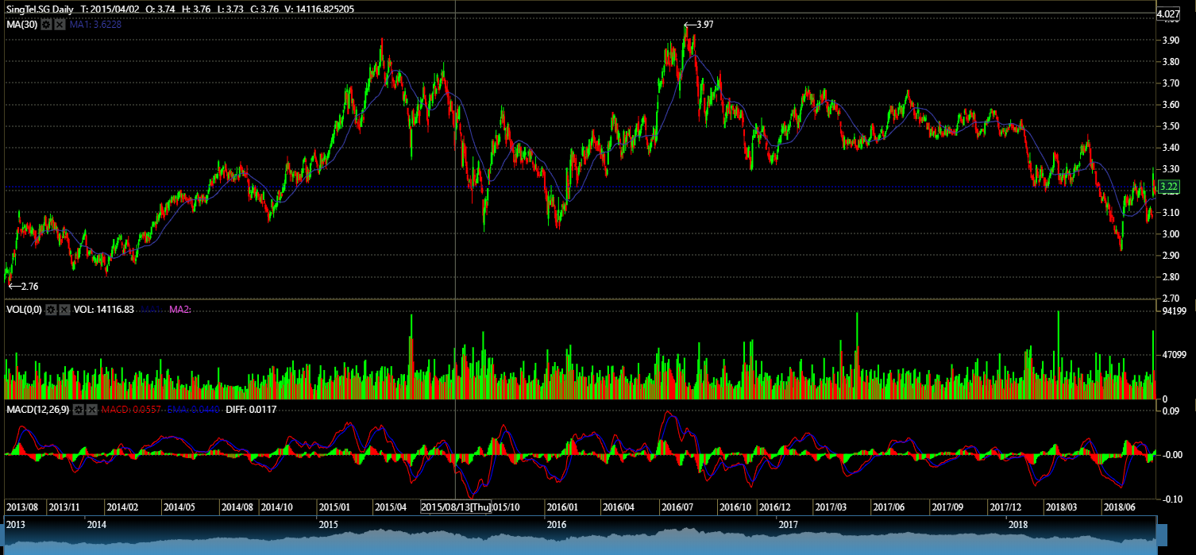Click the SingTel.SG Daily chart title

click(x=39, y=9)
